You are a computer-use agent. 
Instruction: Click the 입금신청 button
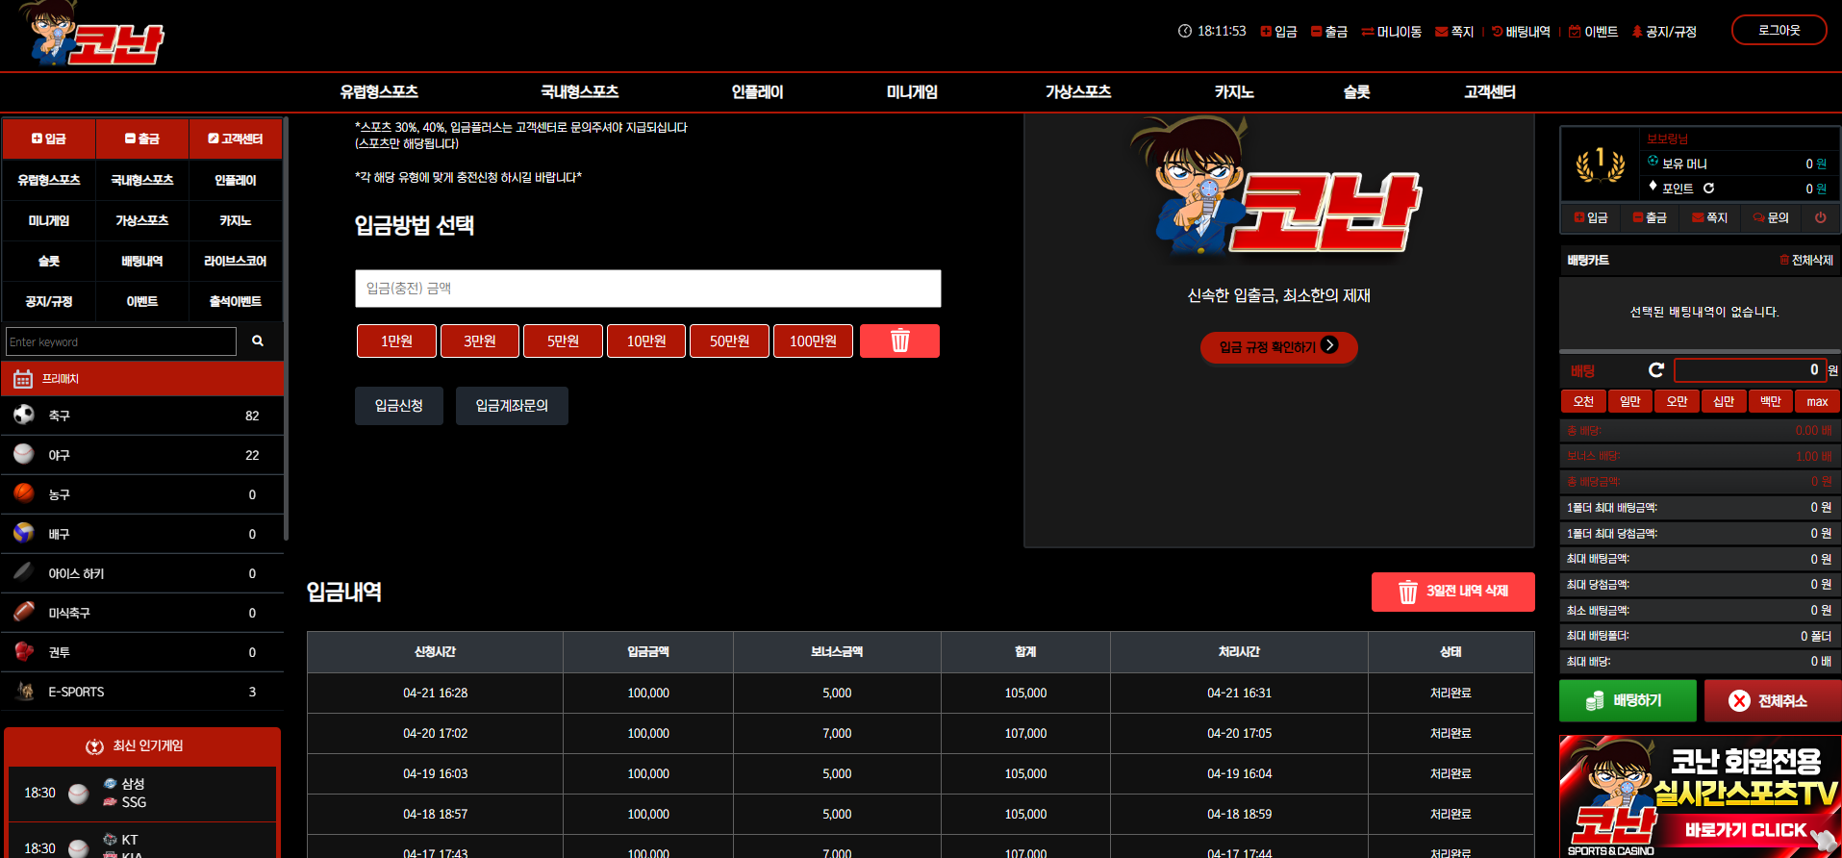pyautogui.click(x=399, y=406)
